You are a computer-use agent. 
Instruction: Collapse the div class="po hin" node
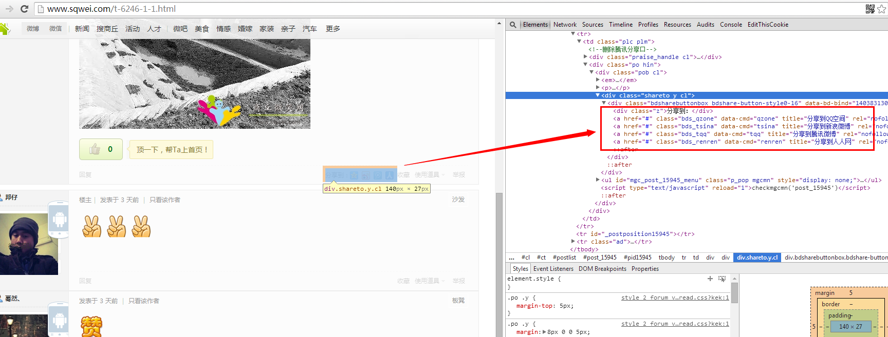coord(585,65)
